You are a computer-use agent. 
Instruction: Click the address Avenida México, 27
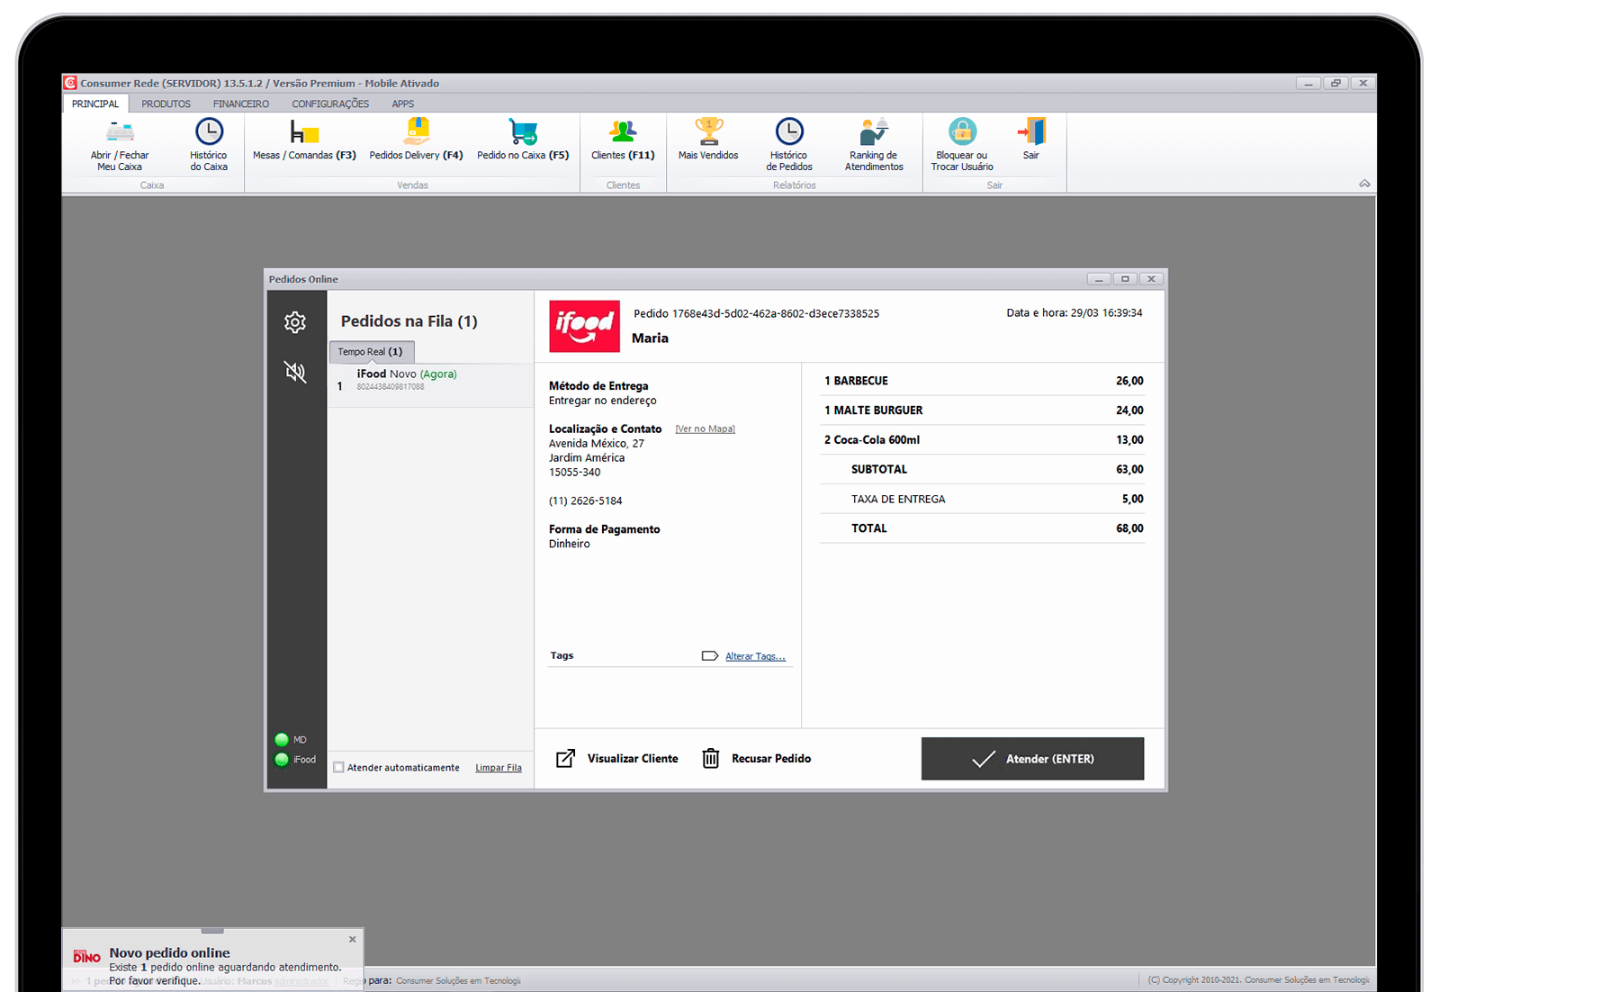[597, 444]
